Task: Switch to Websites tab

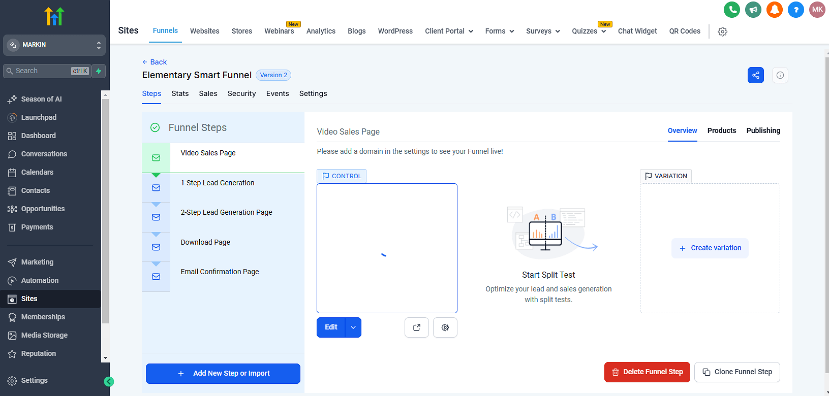Action: [x=205, y=31]
